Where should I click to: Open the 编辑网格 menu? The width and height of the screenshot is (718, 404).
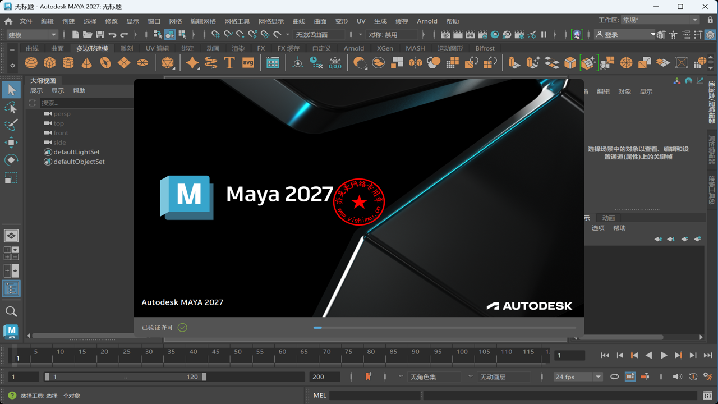coord(203,21)
